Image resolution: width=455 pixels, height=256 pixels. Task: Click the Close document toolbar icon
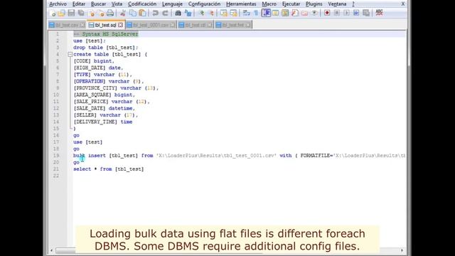(x=92, y=13)
